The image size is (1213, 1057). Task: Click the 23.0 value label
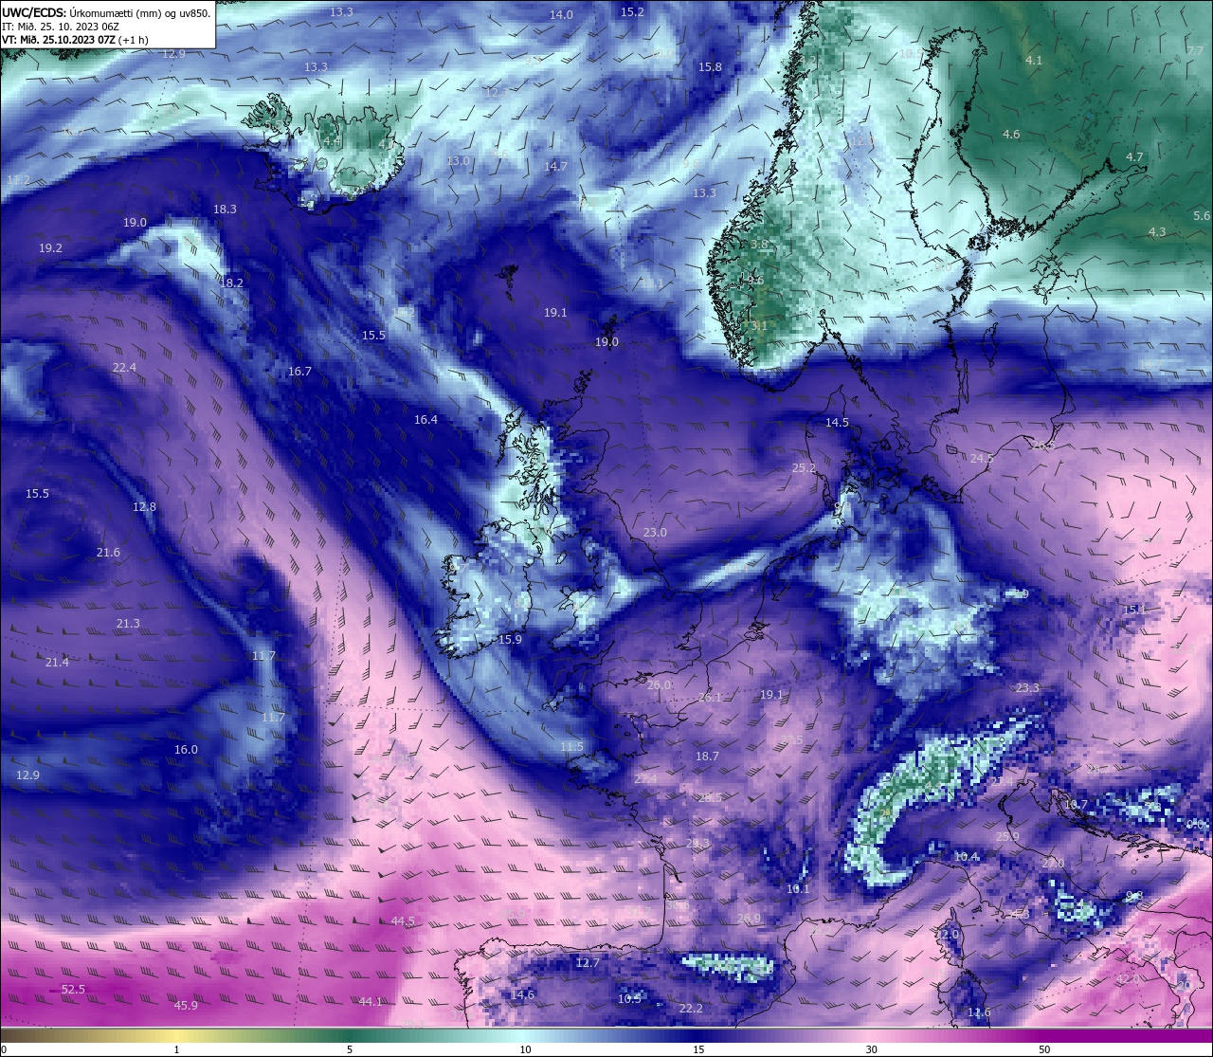click(655, 532)
